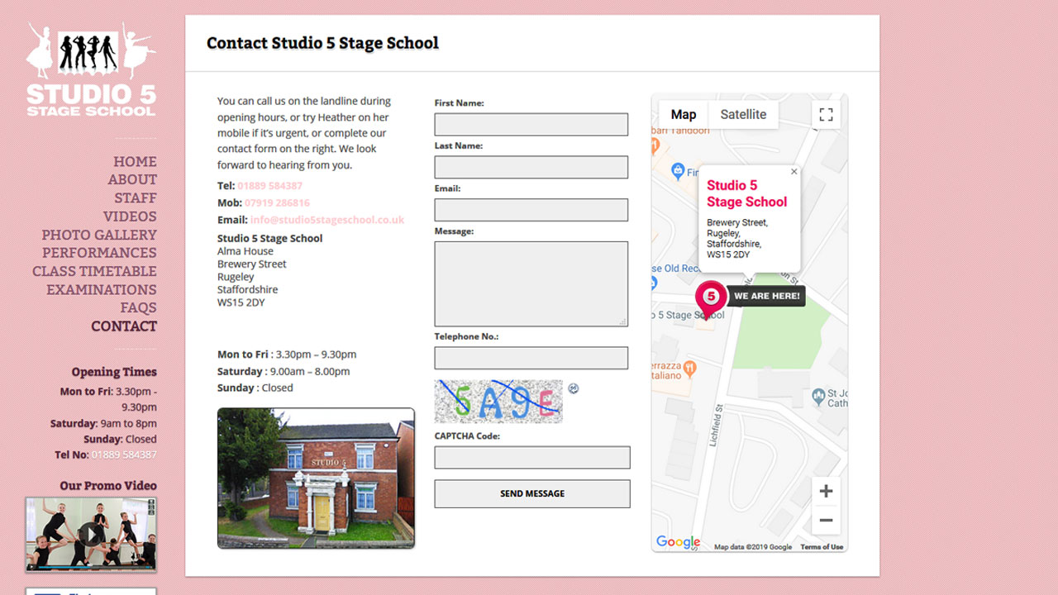Switch map to Map view
This screenshot has width=1058, height=595.
(x=684, y=115)
